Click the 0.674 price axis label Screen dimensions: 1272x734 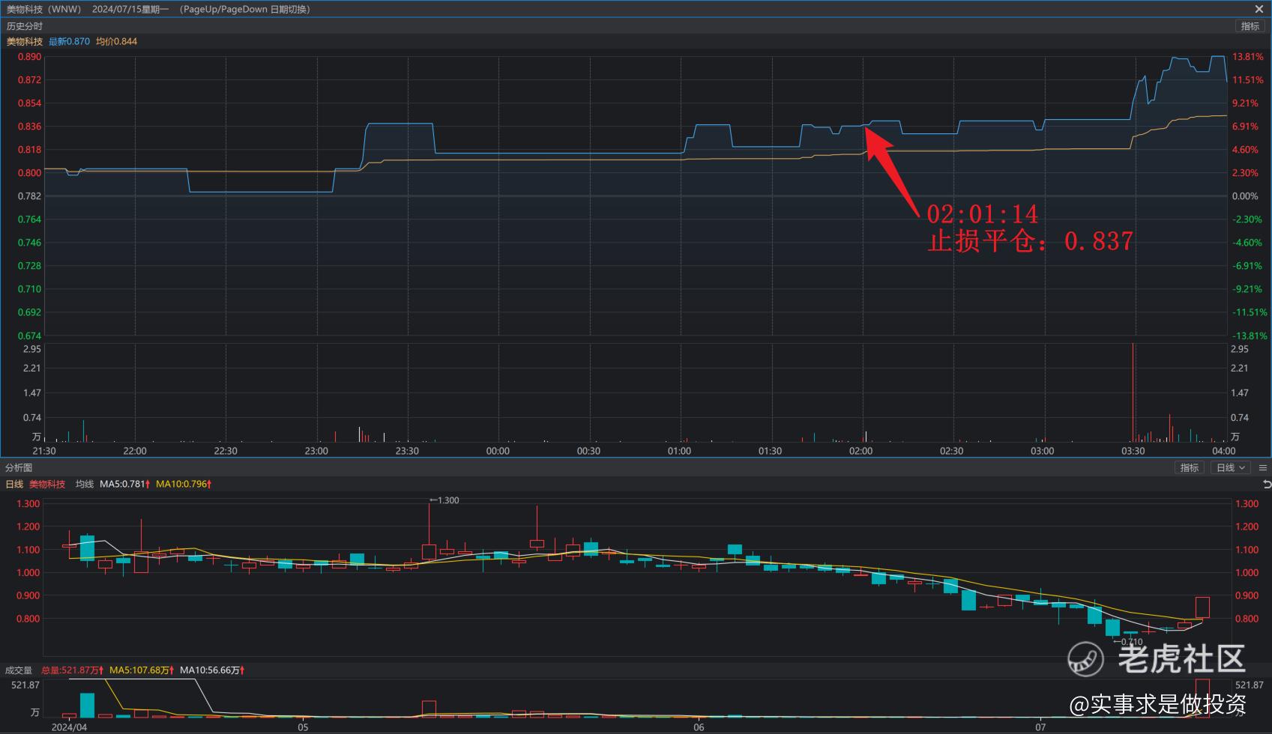point(29,336)
